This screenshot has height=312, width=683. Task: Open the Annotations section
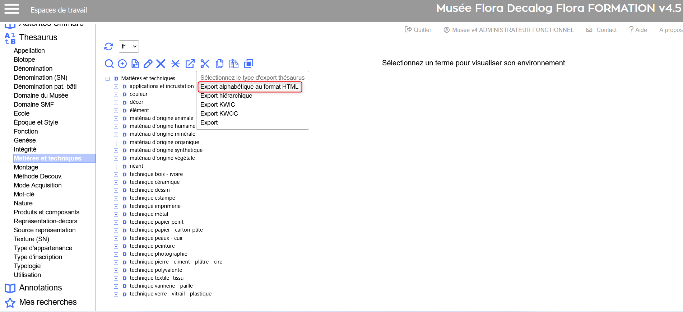coord(41,288)
